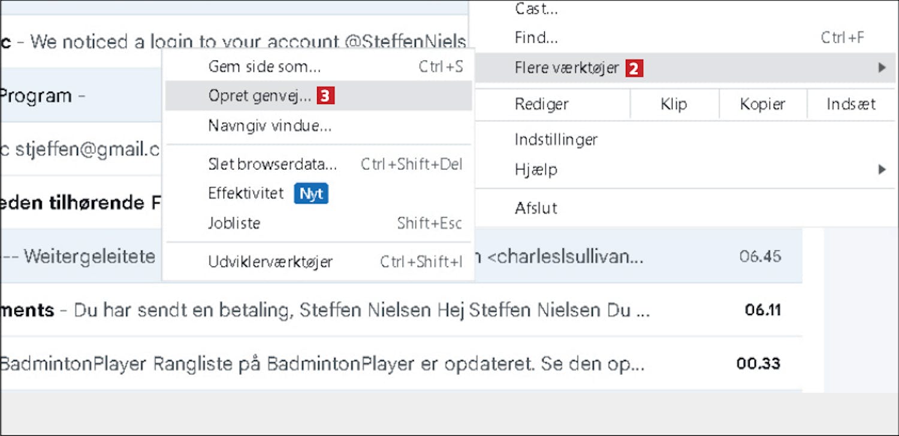This screenshot has height=436, width=899.
Task: Open Jobliste task manager
Action: click(x=234, y=223)
